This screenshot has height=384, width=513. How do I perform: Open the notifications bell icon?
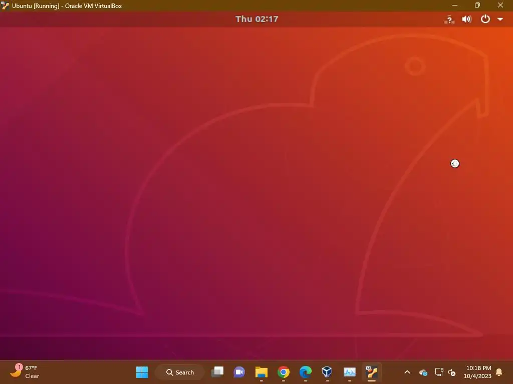point(499,372)
